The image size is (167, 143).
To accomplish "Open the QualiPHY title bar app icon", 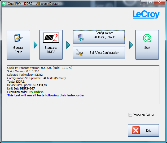I will (4, 4).
